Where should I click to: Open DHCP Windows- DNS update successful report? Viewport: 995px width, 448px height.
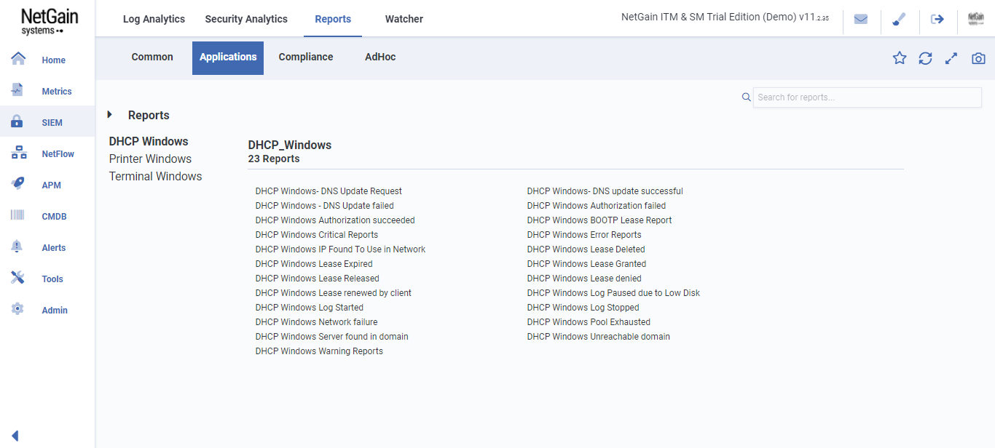point(605,191)
